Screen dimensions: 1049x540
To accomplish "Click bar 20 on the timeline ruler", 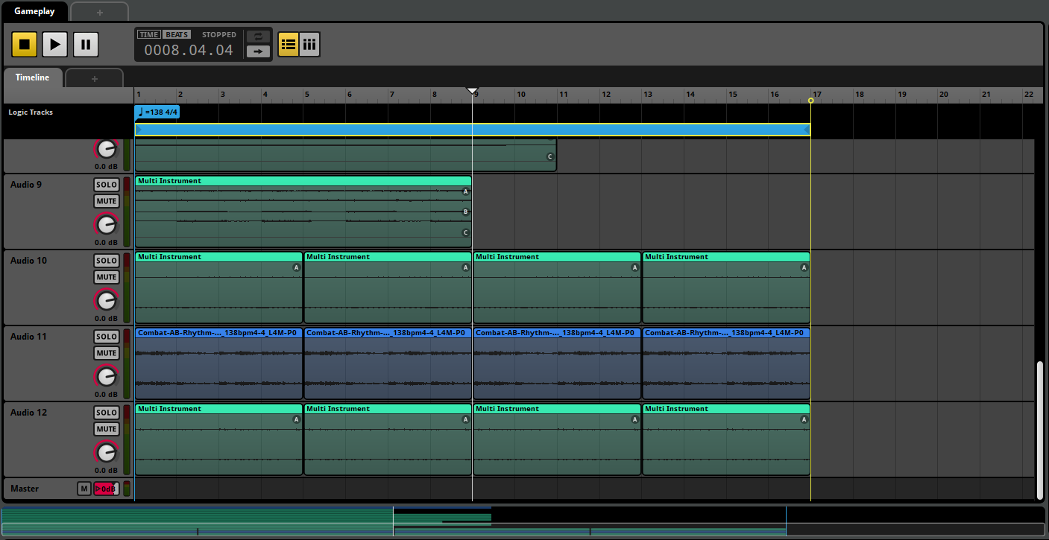I will pos(943,95).
